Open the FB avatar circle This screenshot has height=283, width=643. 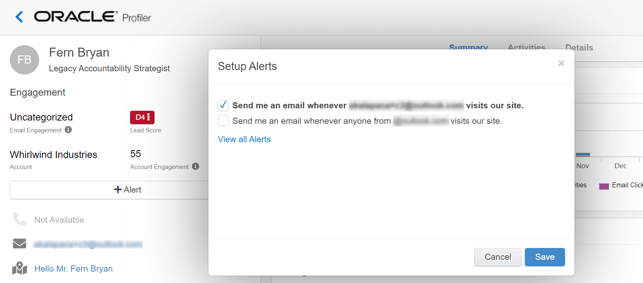click(24, 60)
